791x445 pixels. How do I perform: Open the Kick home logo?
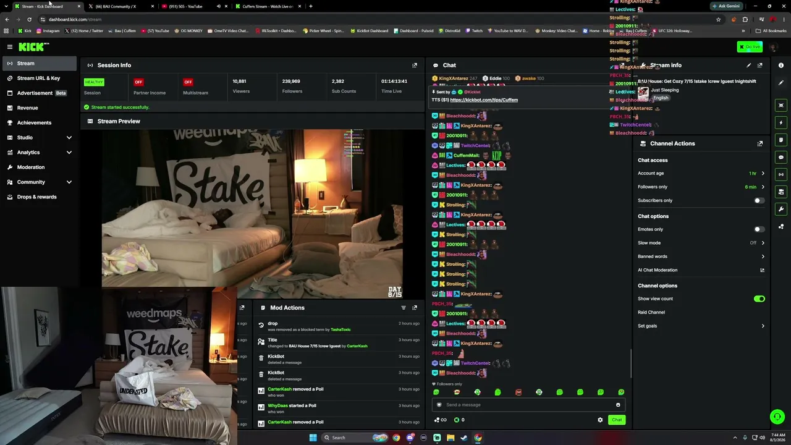[33, 47]
